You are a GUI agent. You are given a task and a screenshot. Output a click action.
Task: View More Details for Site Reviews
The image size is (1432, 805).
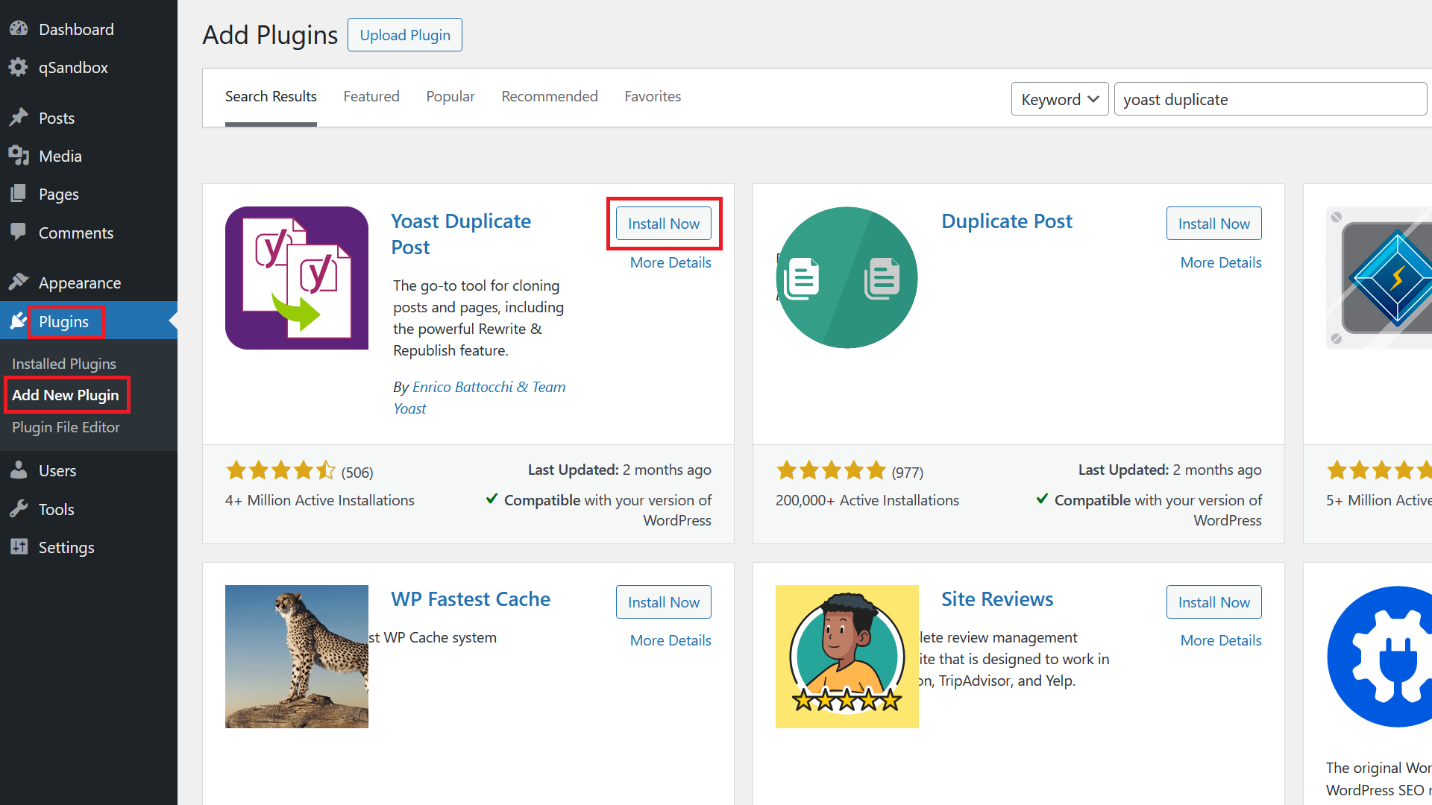pyautogui.click(x=1221, y=640)
